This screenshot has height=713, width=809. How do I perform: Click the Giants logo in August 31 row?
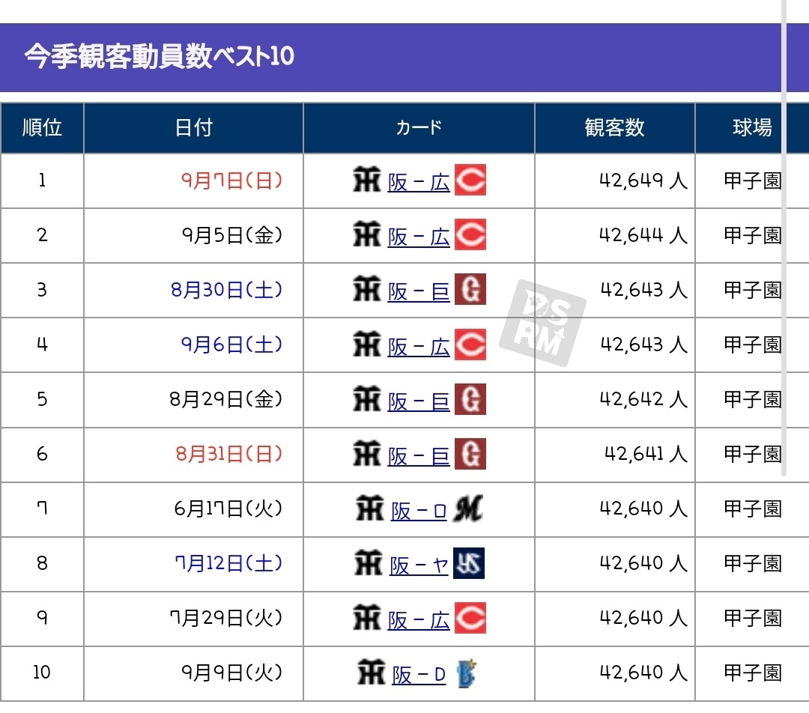[470, 455]
